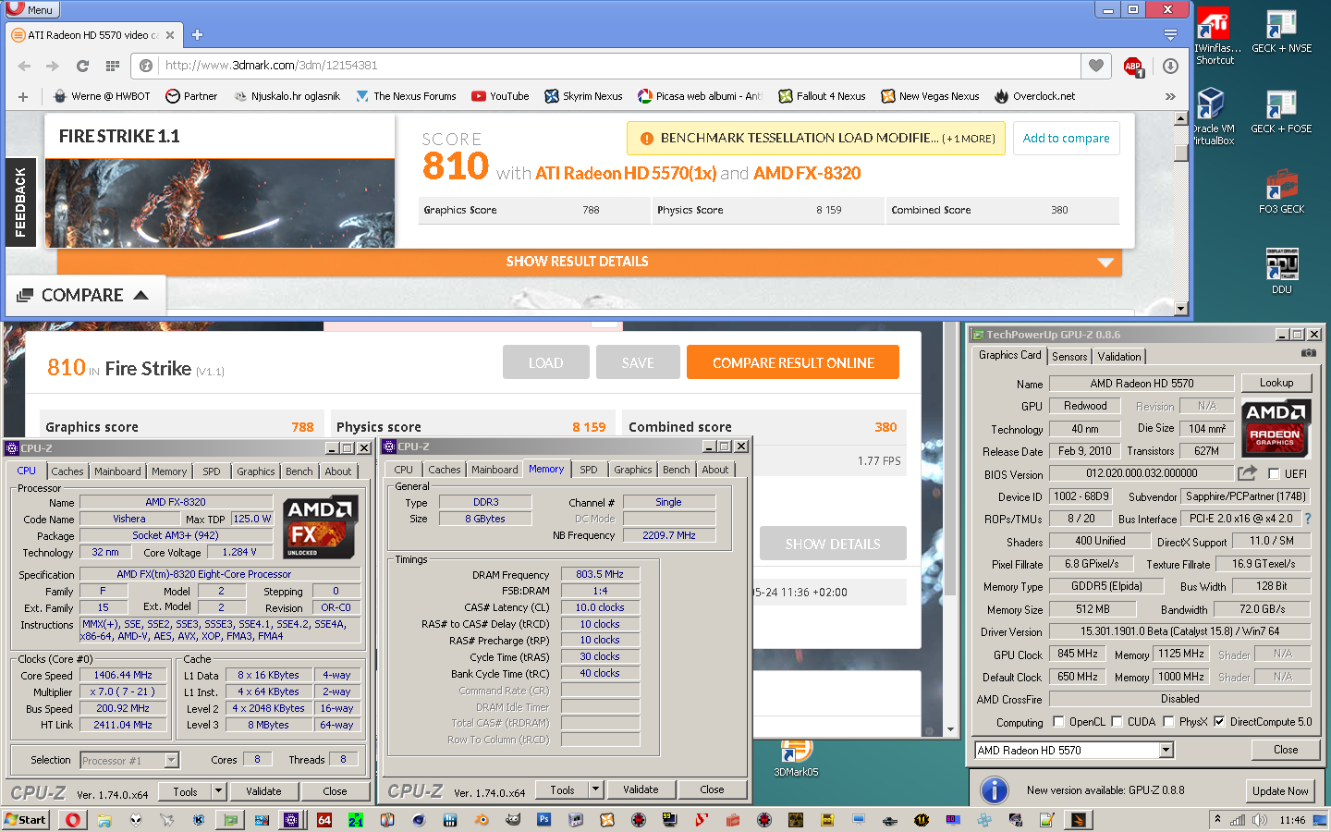Open the DDU desktop icon

tap(1281, 271)
